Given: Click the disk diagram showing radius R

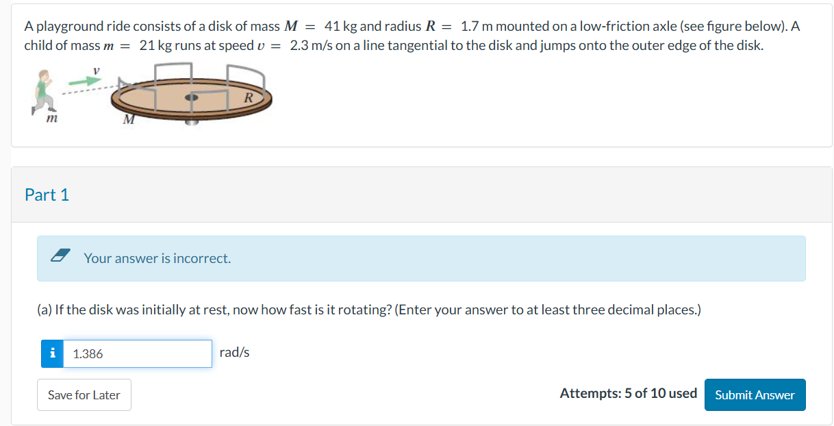Looking at the screenshot, I should pyautogui.click(x=192, y=96).
